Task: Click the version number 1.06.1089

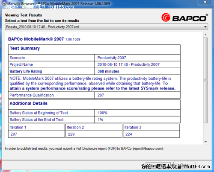Action: tap(73, 39)
